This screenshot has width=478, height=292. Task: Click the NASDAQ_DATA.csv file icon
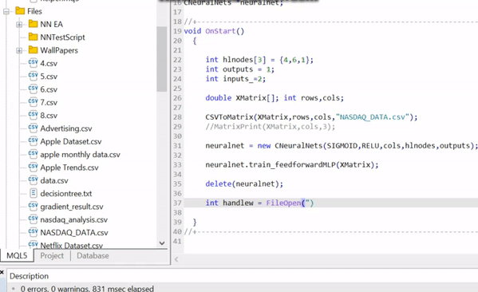[x=33, y=233]
